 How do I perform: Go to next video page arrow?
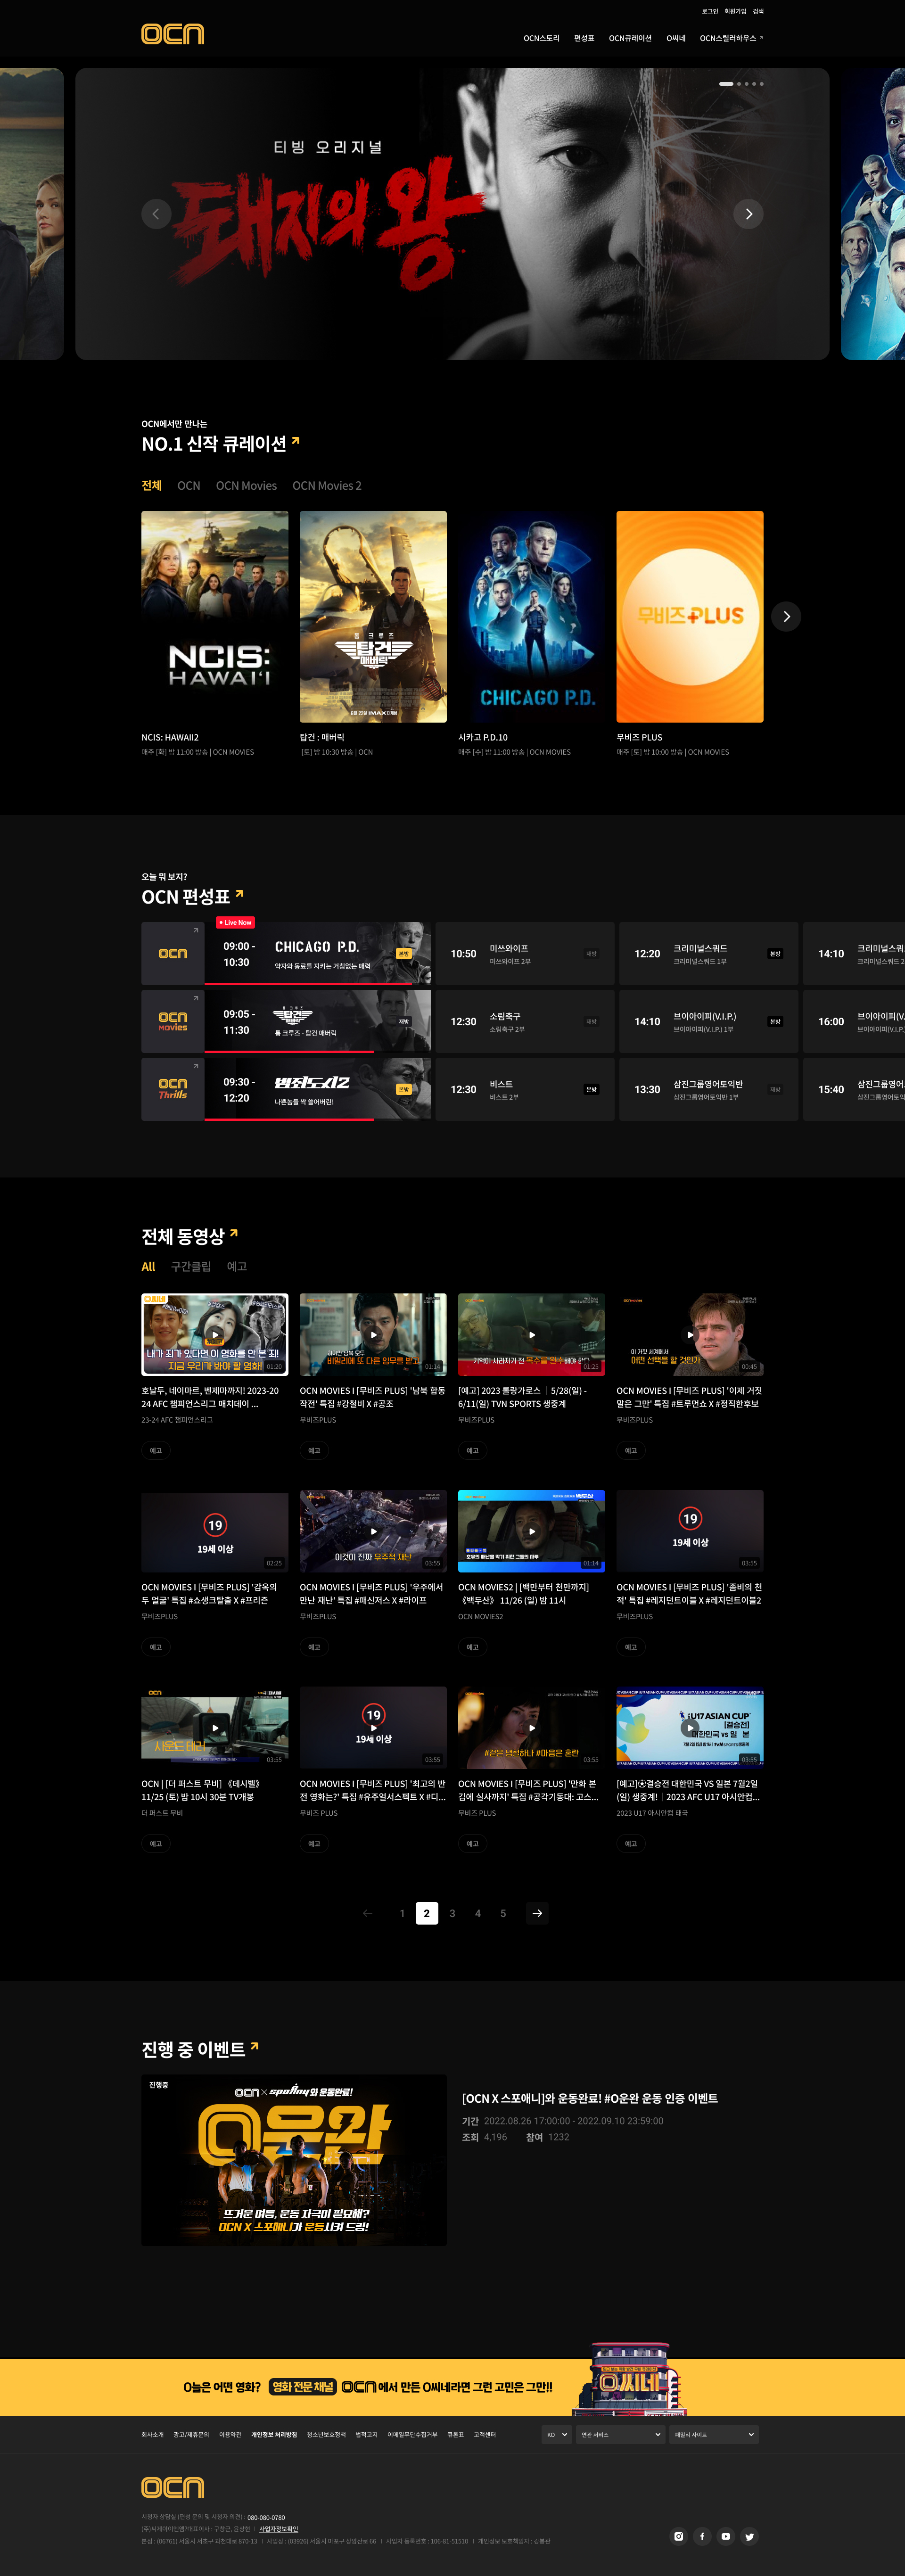click(537, 1912)
